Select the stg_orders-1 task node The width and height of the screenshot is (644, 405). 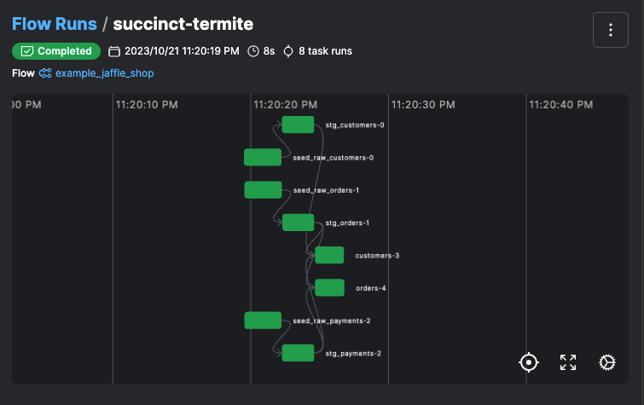(x=298, y=223)
